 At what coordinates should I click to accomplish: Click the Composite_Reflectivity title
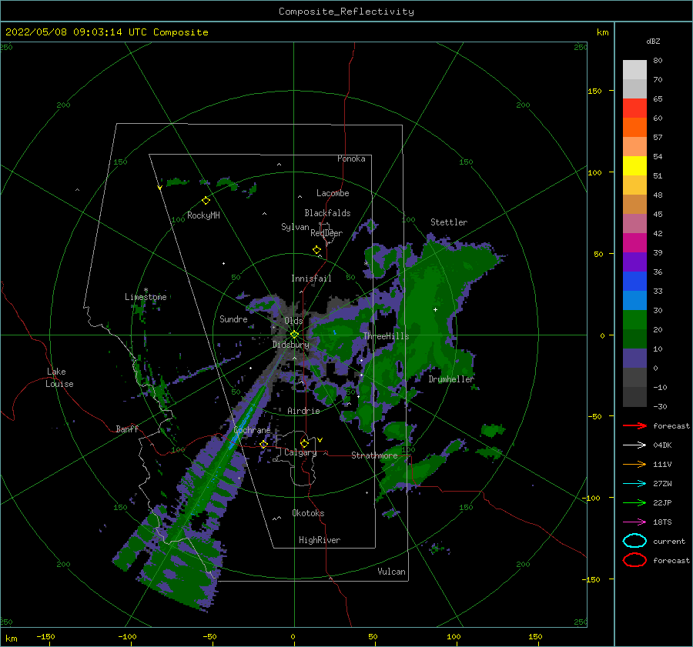click(346, 12)
